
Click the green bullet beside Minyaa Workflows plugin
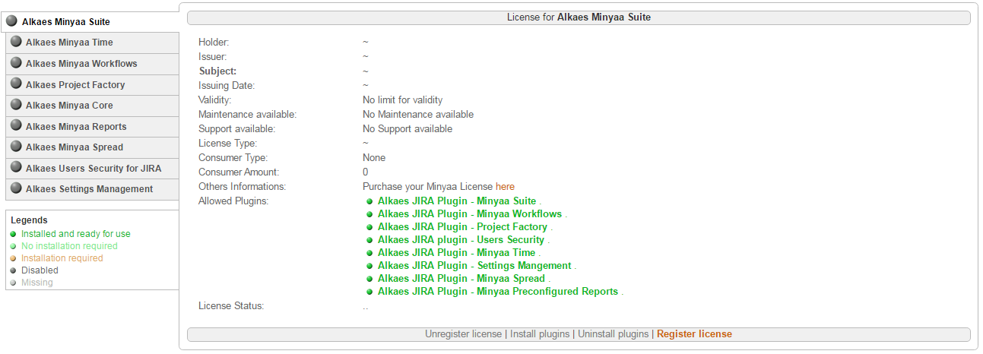point(369,215)
